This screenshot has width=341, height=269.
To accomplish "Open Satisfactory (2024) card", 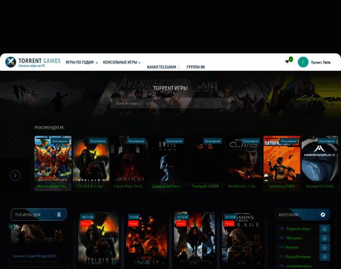I will [282, 163].
